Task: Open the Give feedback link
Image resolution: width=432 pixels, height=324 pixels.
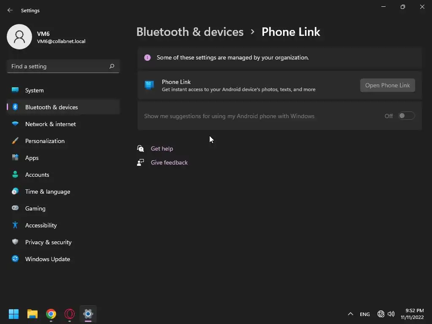Action: pyautogui.click(x=169, y=162)
